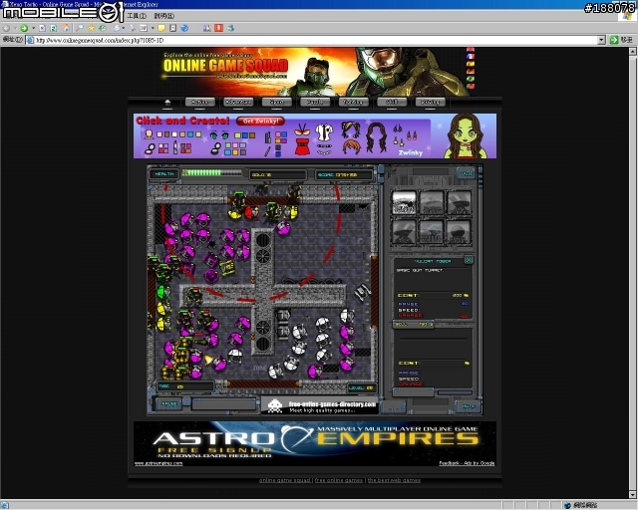
Task: Open the Forward button dropdown arrow
Action: pyautogui.click(x=33, y=28)
